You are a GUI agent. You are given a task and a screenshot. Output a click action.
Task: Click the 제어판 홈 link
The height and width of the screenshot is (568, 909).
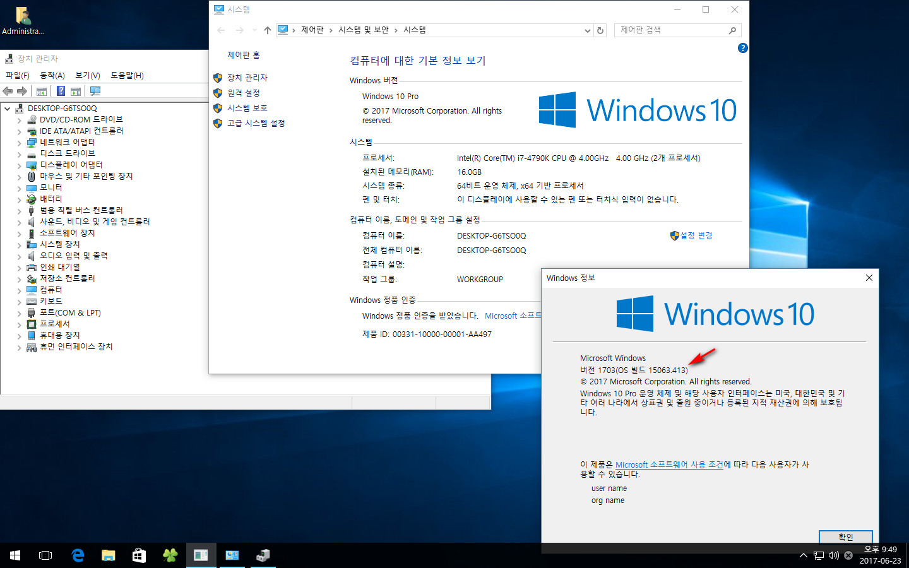[x=244, y=56]
